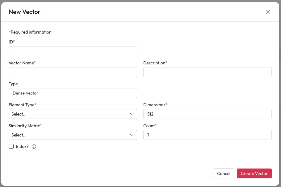Click the "Description" field label
Screen dimensions: 281x187
154,63
